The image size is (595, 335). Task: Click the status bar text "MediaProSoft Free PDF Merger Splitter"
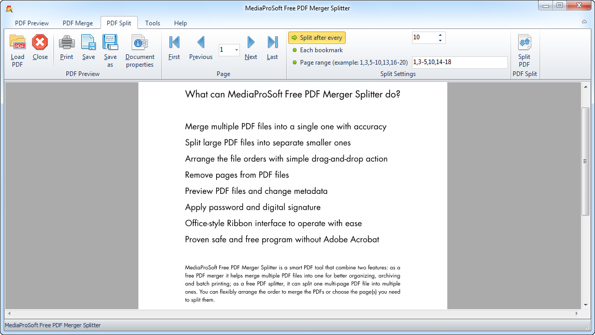(x=53, y=325)
